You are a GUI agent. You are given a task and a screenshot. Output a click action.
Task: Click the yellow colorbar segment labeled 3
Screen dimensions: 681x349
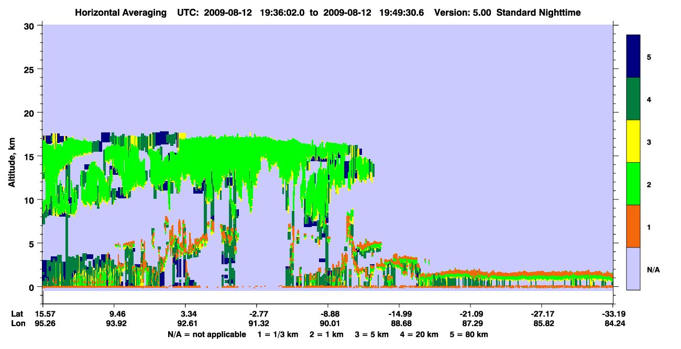[633, 141]
